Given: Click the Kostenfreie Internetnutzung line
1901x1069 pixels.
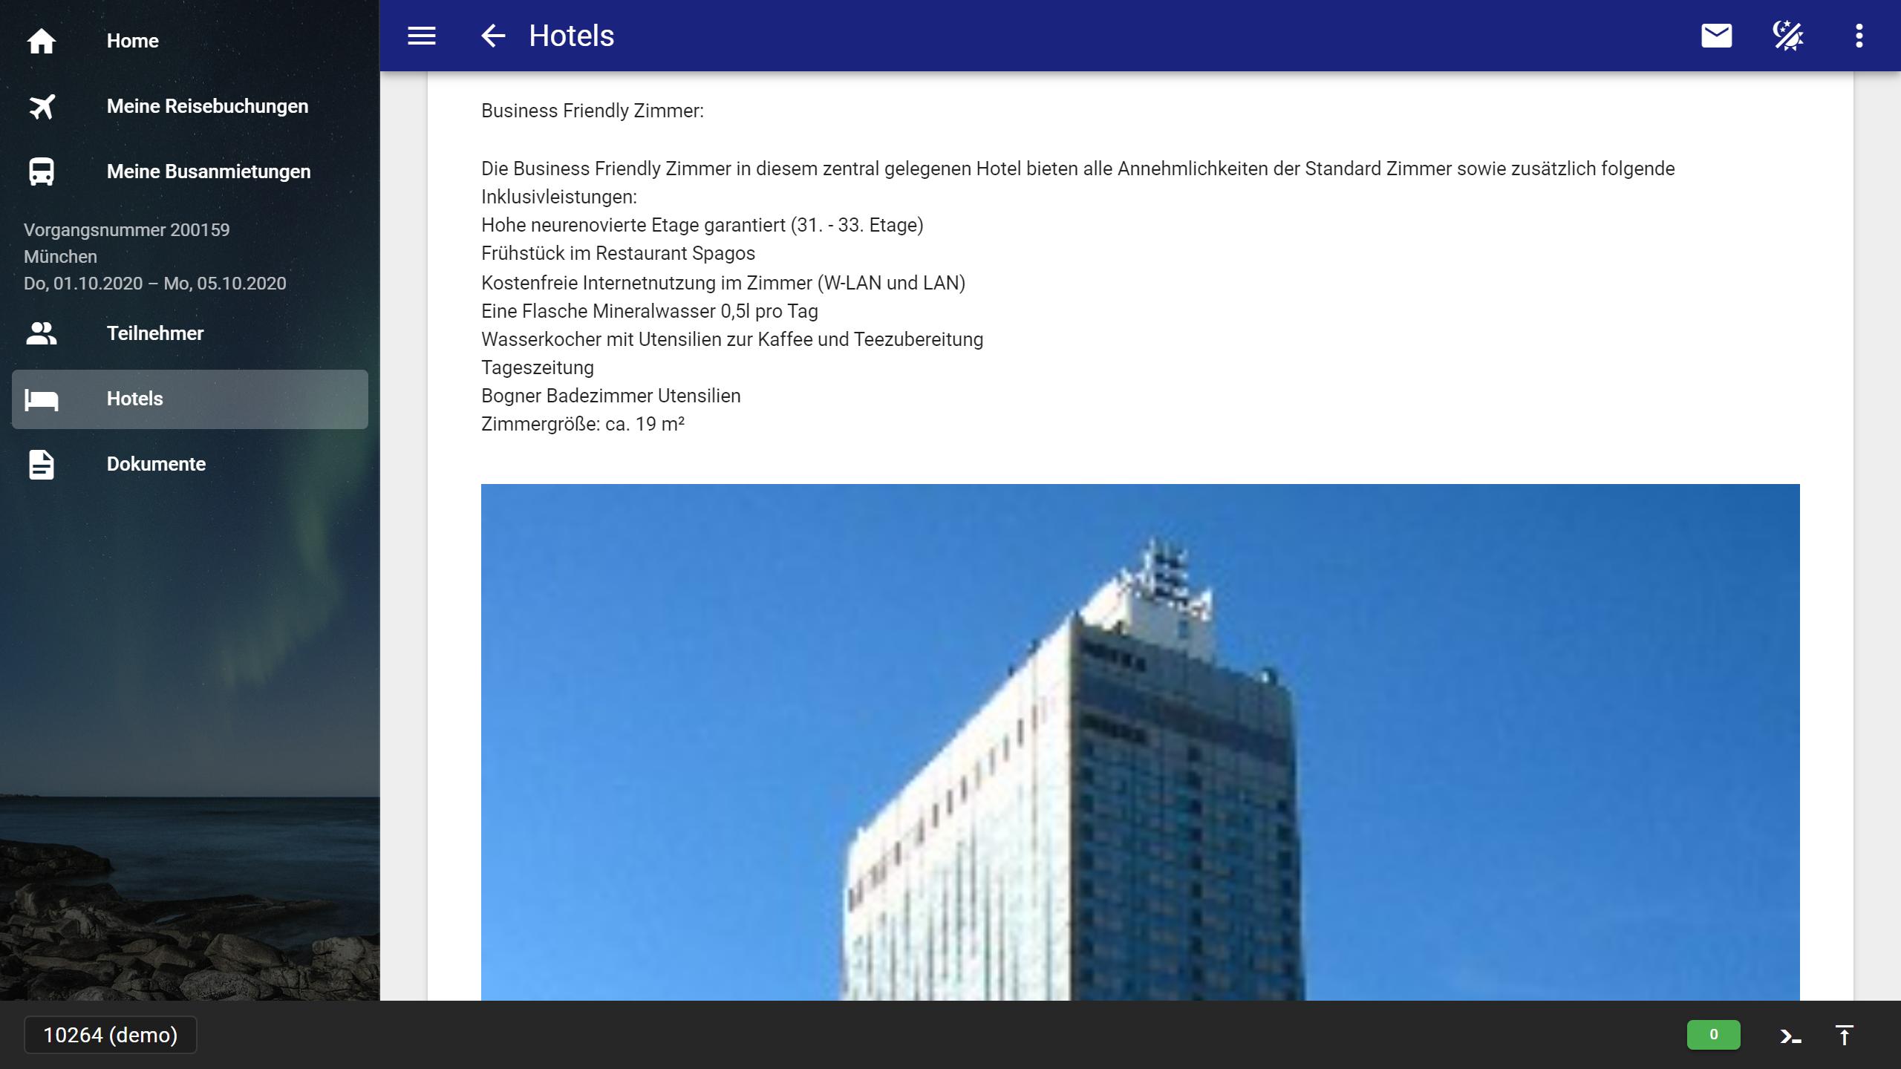Looking at the screenshot, I should [723, 283].
